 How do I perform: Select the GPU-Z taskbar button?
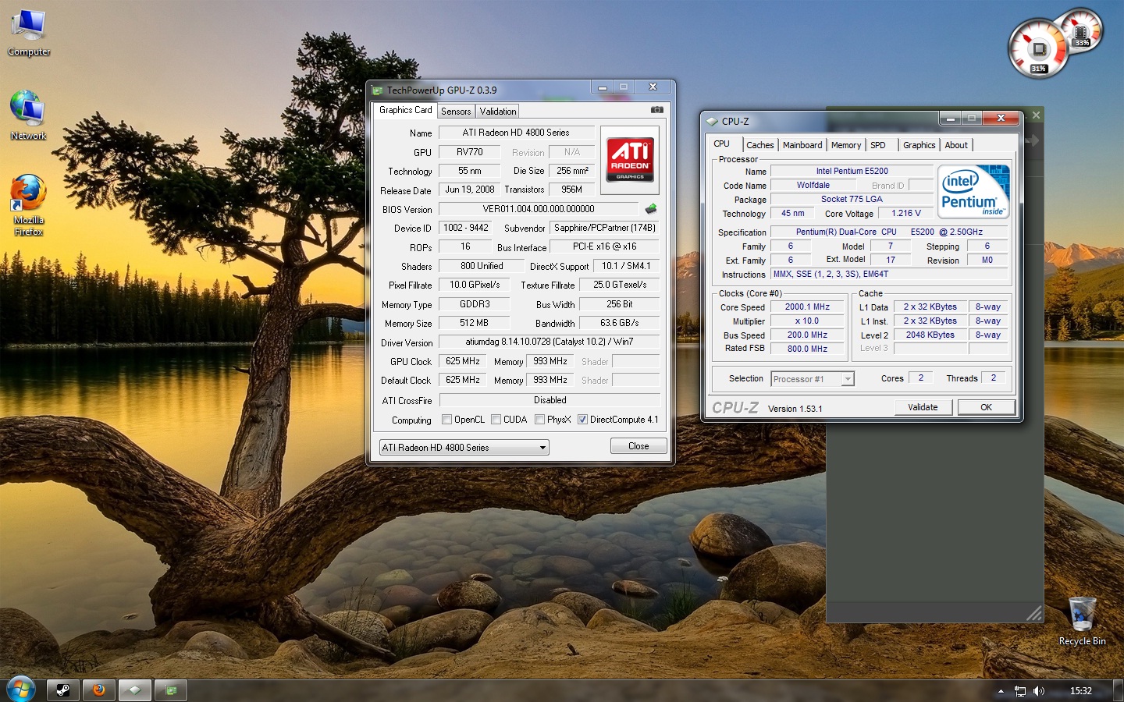click(x=171, y=690)
